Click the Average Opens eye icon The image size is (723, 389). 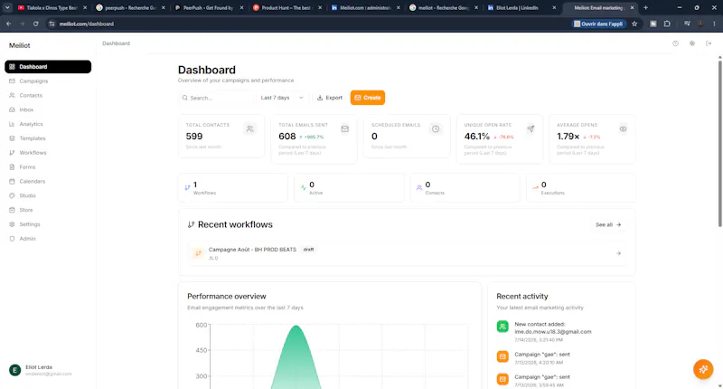click(x=623, y=128)
